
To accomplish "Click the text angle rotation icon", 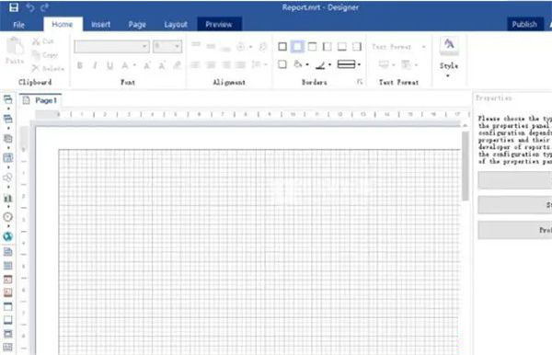I will (x=241, y=47).
